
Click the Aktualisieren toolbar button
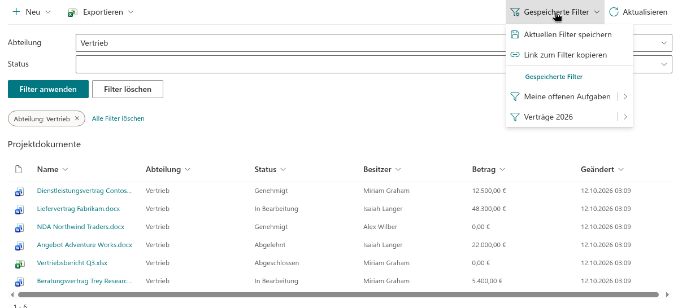point(638,12)
